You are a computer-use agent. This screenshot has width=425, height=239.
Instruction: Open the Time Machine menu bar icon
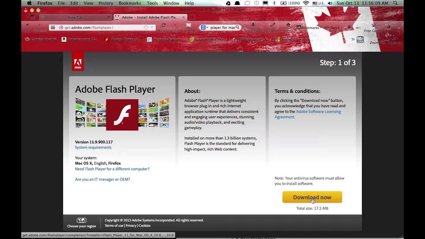[x=256, y=3]
